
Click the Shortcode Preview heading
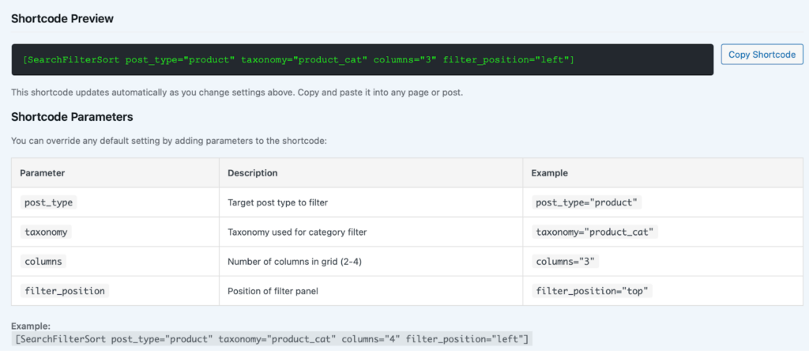62,17
